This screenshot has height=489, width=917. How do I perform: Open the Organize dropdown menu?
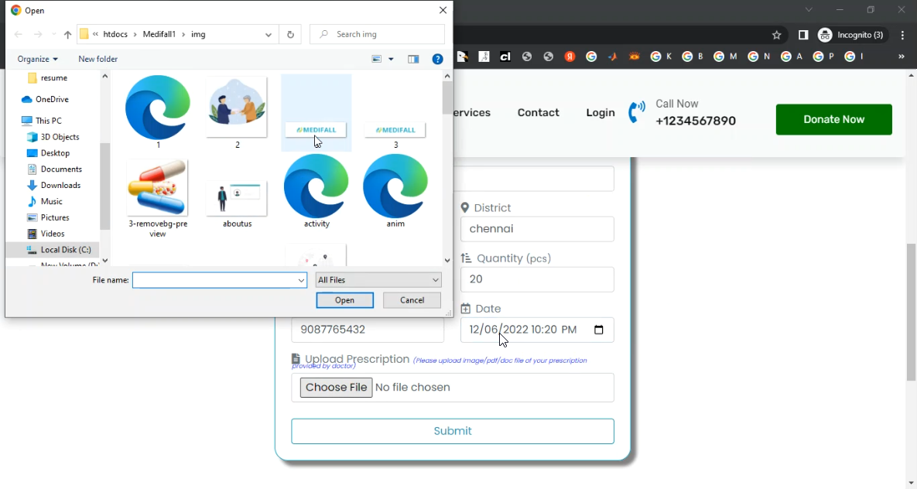click(38, 60)
